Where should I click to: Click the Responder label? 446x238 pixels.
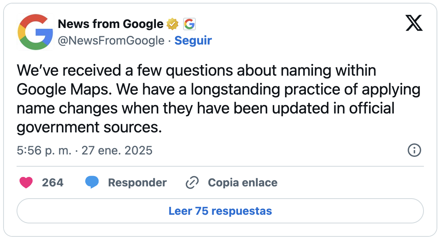(137, 182)
